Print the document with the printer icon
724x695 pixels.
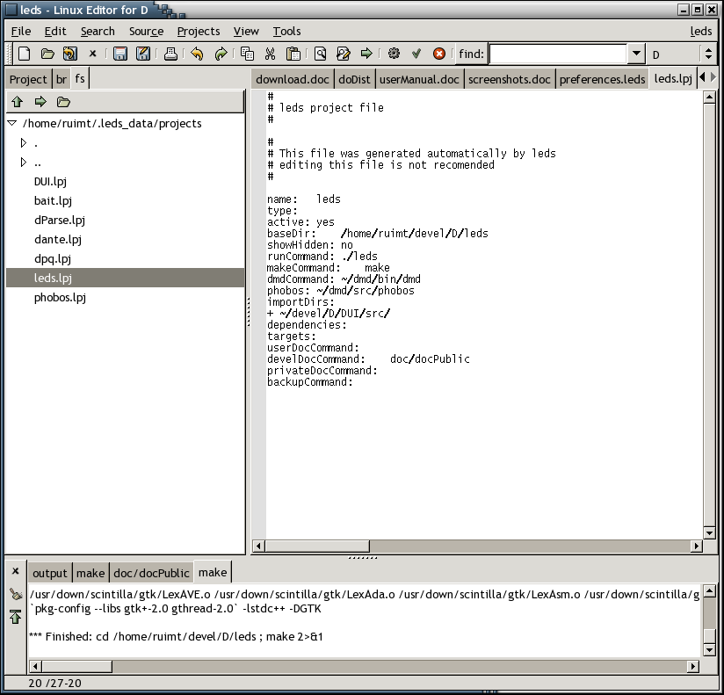(170, 54)
